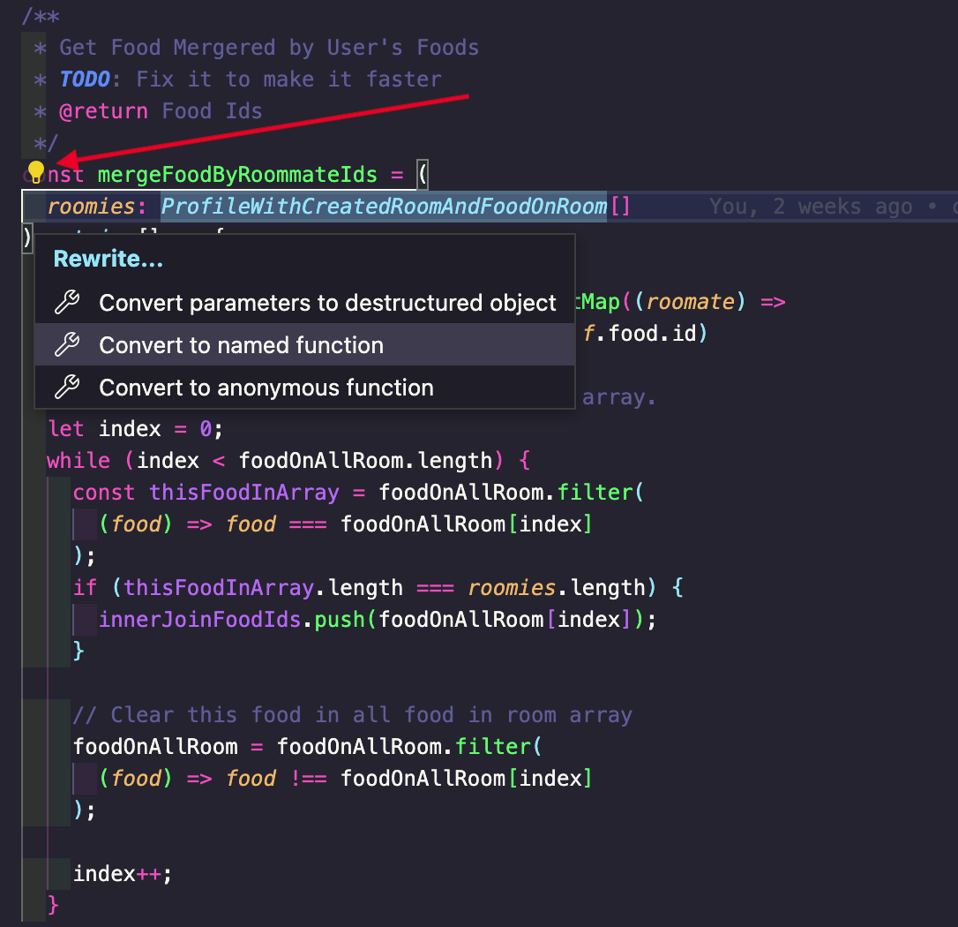Click the yellow lightbulb quick-fix icon
Viewport: 958px width, 927px height.
point(36,172)
